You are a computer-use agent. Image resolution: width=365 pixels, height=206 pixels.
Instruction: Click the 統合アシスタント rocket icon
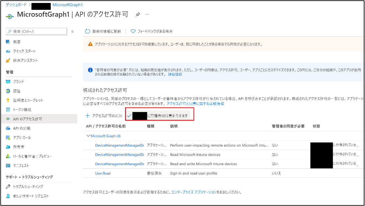click(8, 60)
